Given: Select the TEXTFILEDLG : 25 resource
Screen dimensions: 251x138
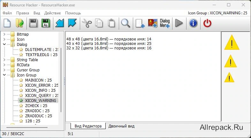Looking at the screenshot, I should point(41,54).
